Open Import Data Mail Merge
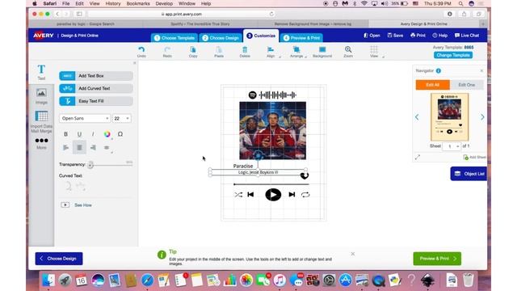Screen dimensions: 517x291 (41, 122)
